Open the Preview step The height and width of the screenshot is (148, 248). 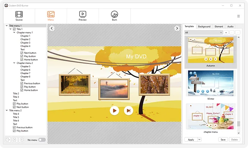tap(83, 16)
